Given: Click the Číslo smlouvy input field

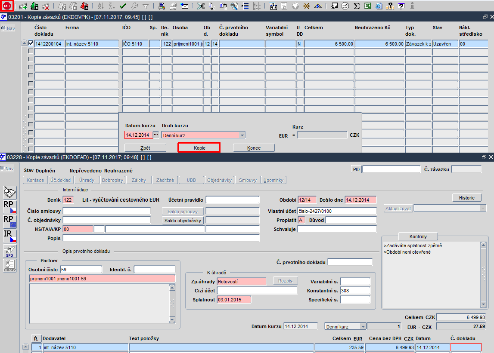Looking at the screenshot, I should (x=107, y=211).
